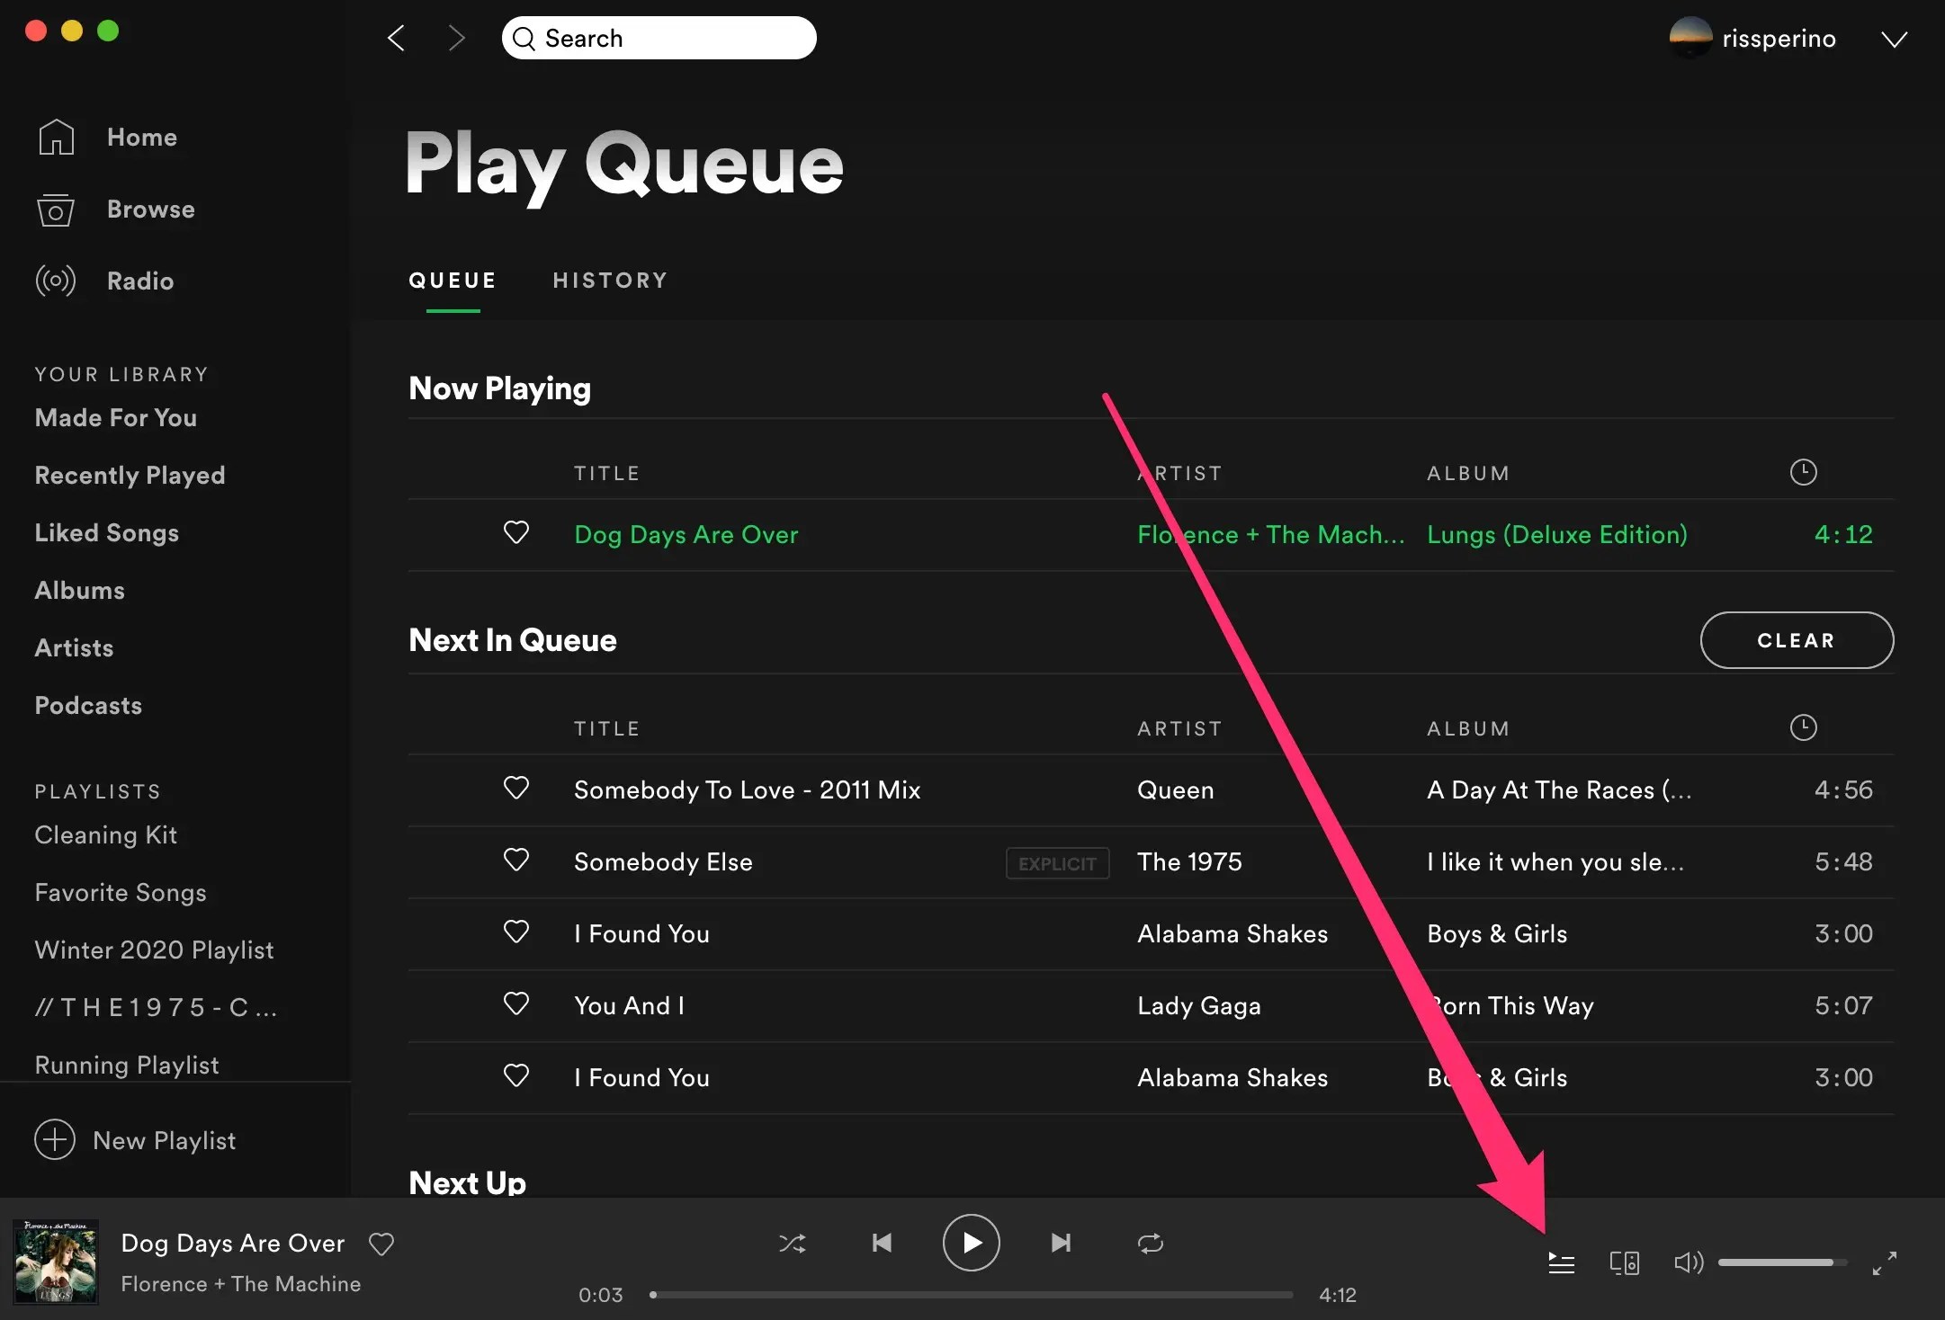1945x1320 pixels.
Task: Enter fullscreen mode
Action: point(1884,1262)
